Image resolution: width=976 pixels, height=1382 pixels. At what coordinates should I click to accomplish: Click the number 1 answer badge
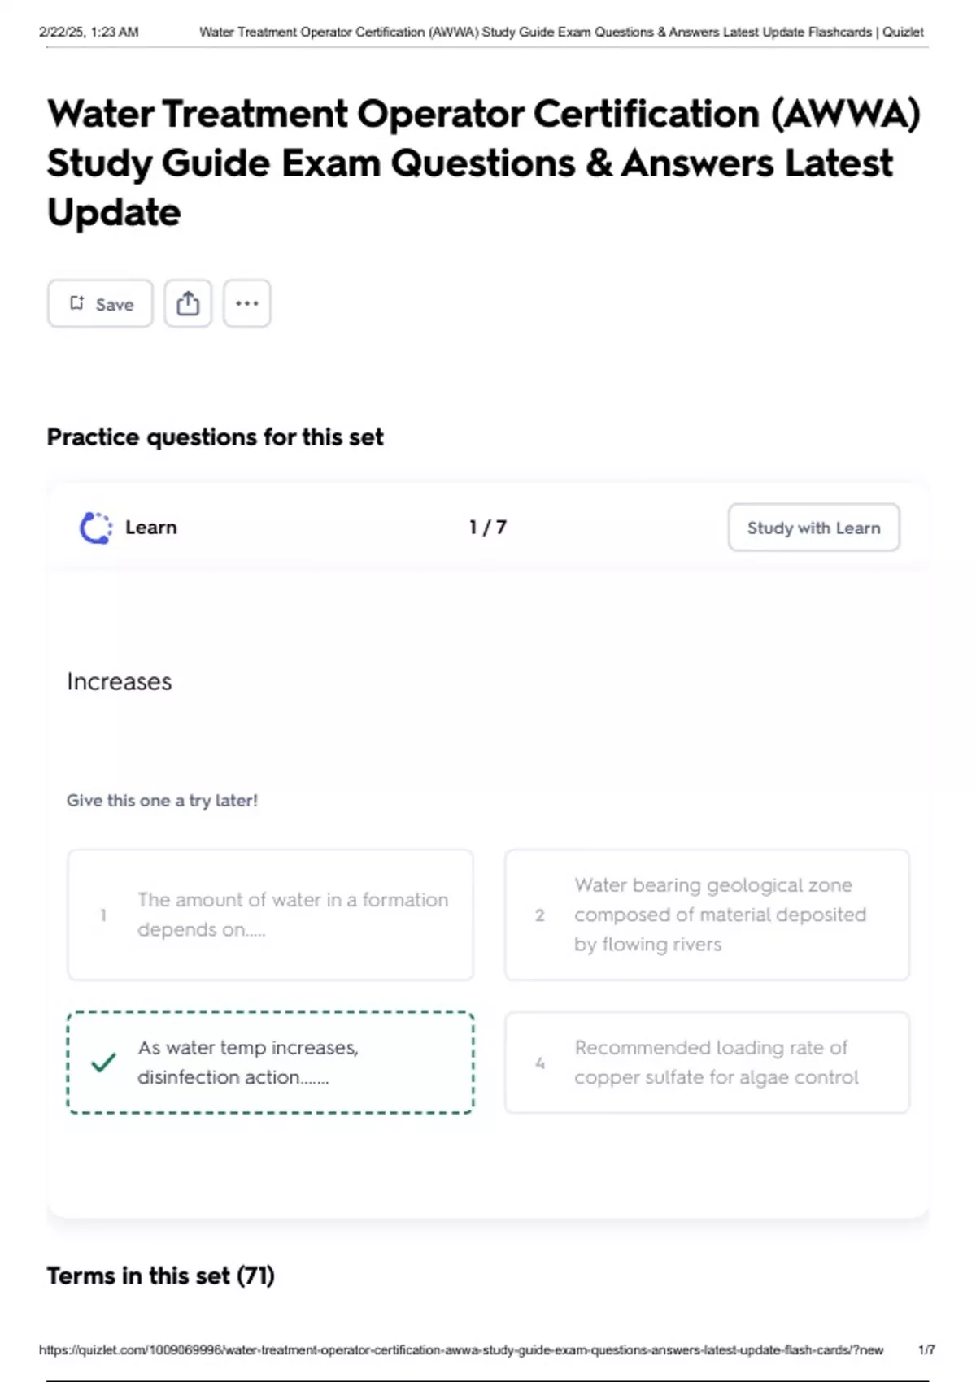[x=103, y=915]
